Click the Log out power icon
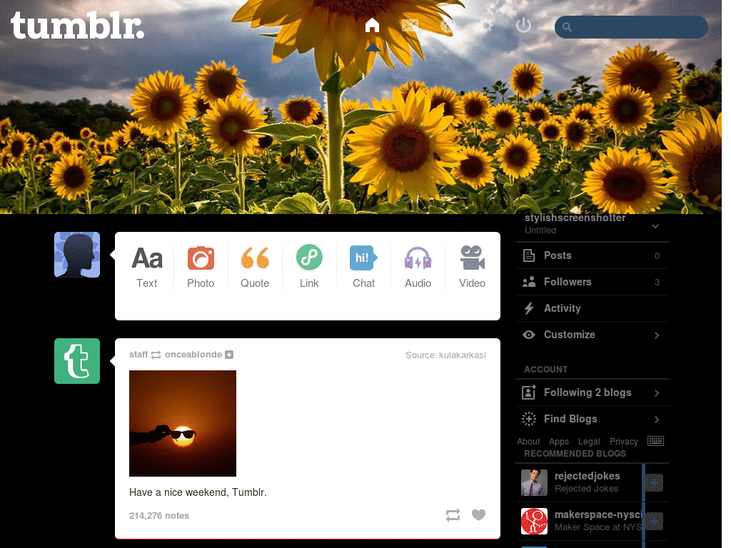 coord(523,25)
